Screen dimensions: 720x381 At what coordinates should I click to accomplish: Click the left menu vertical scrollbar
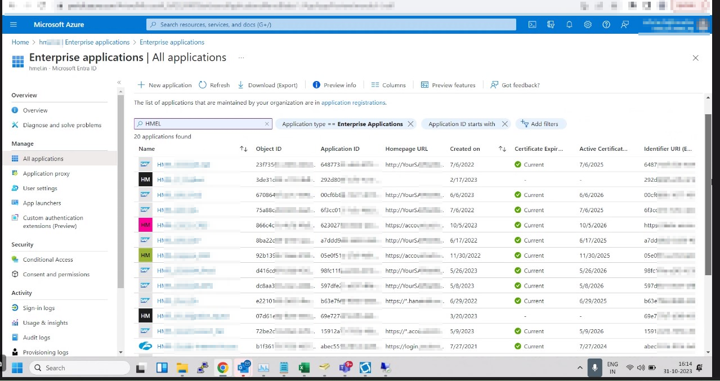coord(120,191)
